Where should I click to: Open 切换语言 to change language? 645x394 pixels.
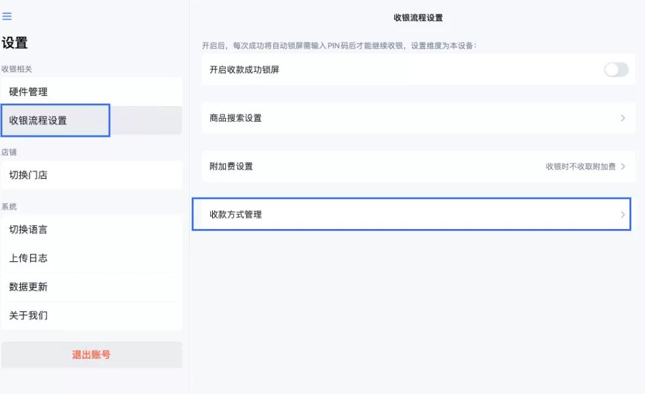click(x=92, y=230)
